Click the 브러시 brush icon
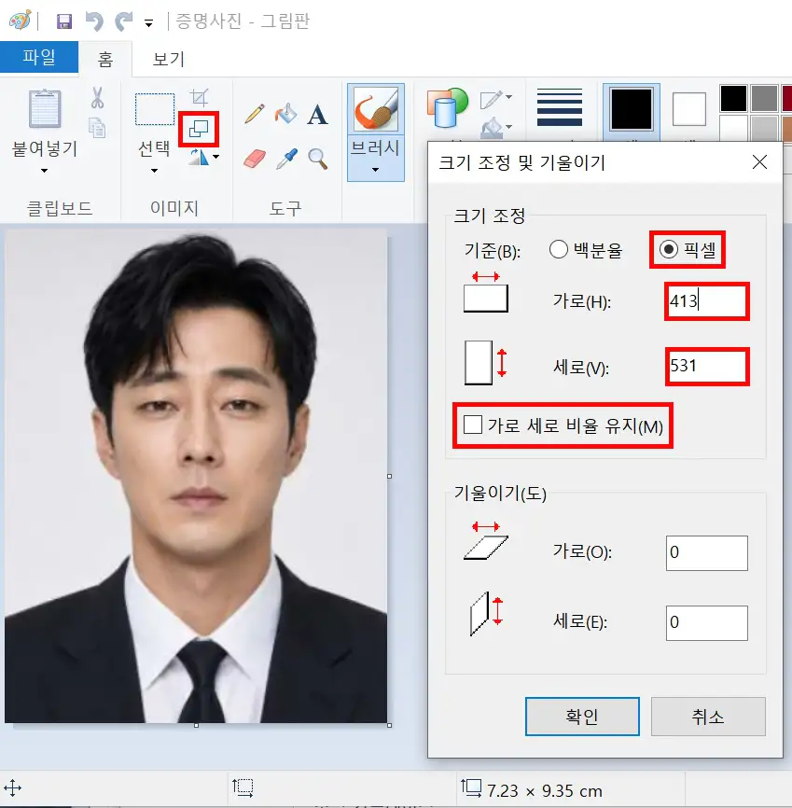This screenshot has height=808, width=792. [376, 109]
